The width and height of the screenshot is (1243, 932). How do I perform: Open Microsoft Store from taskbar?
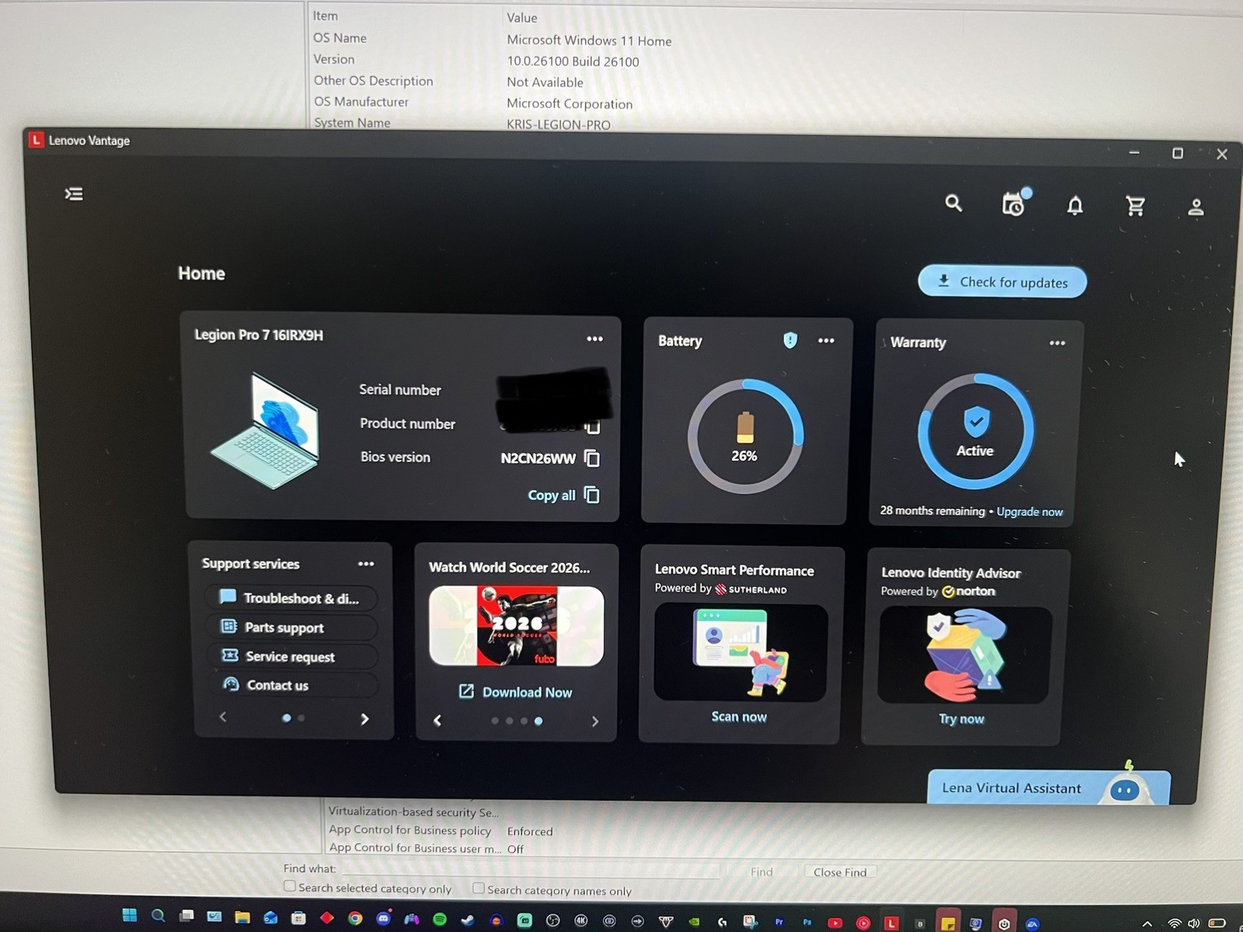click(x=298, y=918)
